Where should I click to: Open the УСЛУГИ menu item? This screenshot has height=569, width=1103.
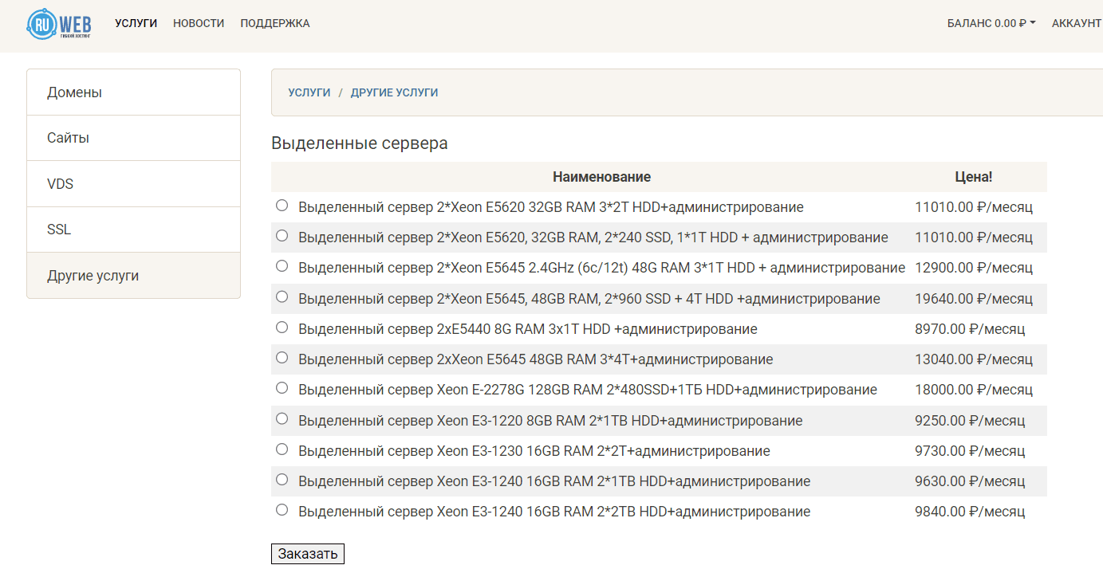[x=136, y=23]
